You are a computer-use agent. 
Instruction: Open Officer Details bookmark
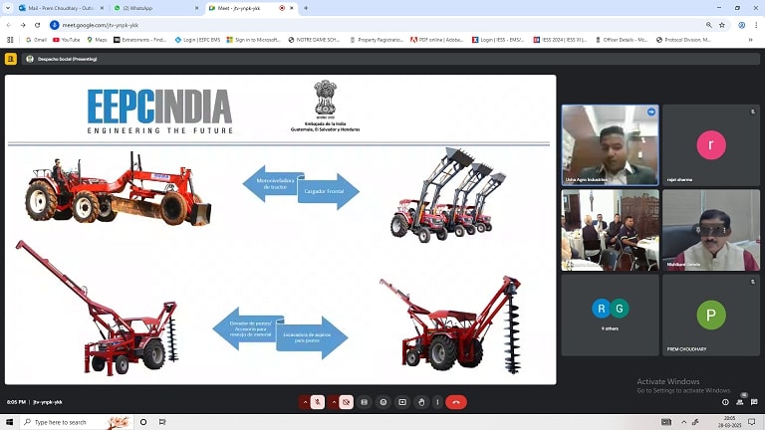click(622, 40)
